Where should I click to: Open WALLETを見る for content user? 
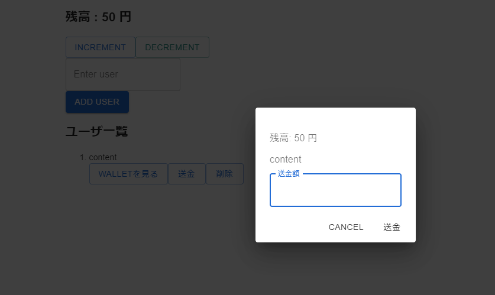pyautogui.click(x=128, y=174)
